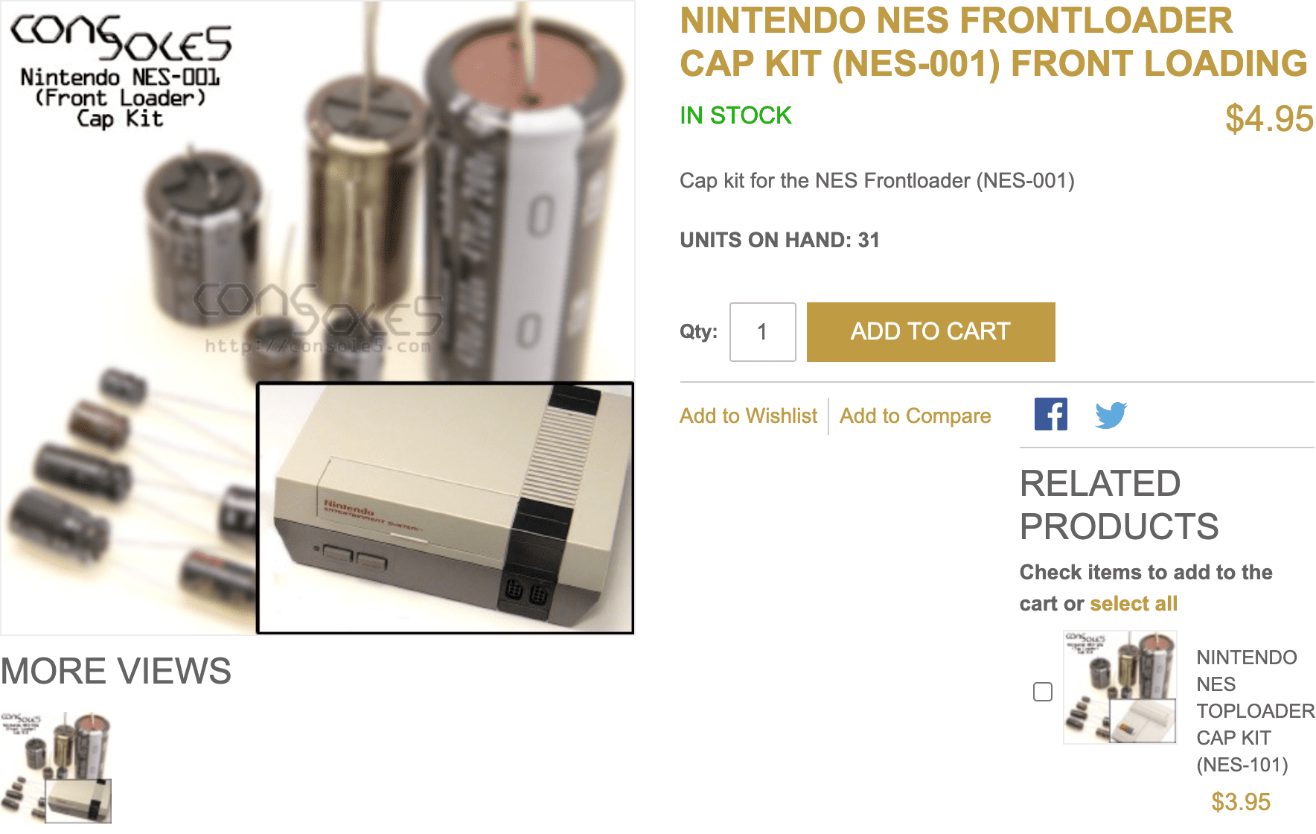Click the $3.95 related product price

point(1241,802)
